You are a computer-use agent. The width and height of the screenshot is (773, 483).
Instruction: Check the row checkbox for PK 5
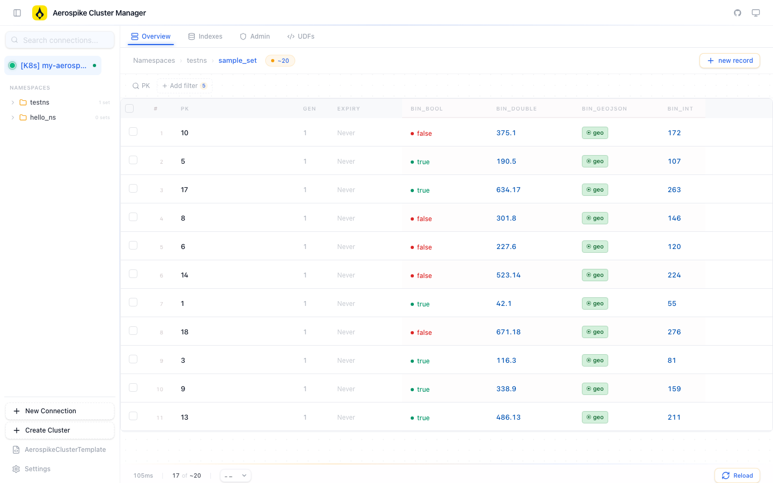[133, 160]
